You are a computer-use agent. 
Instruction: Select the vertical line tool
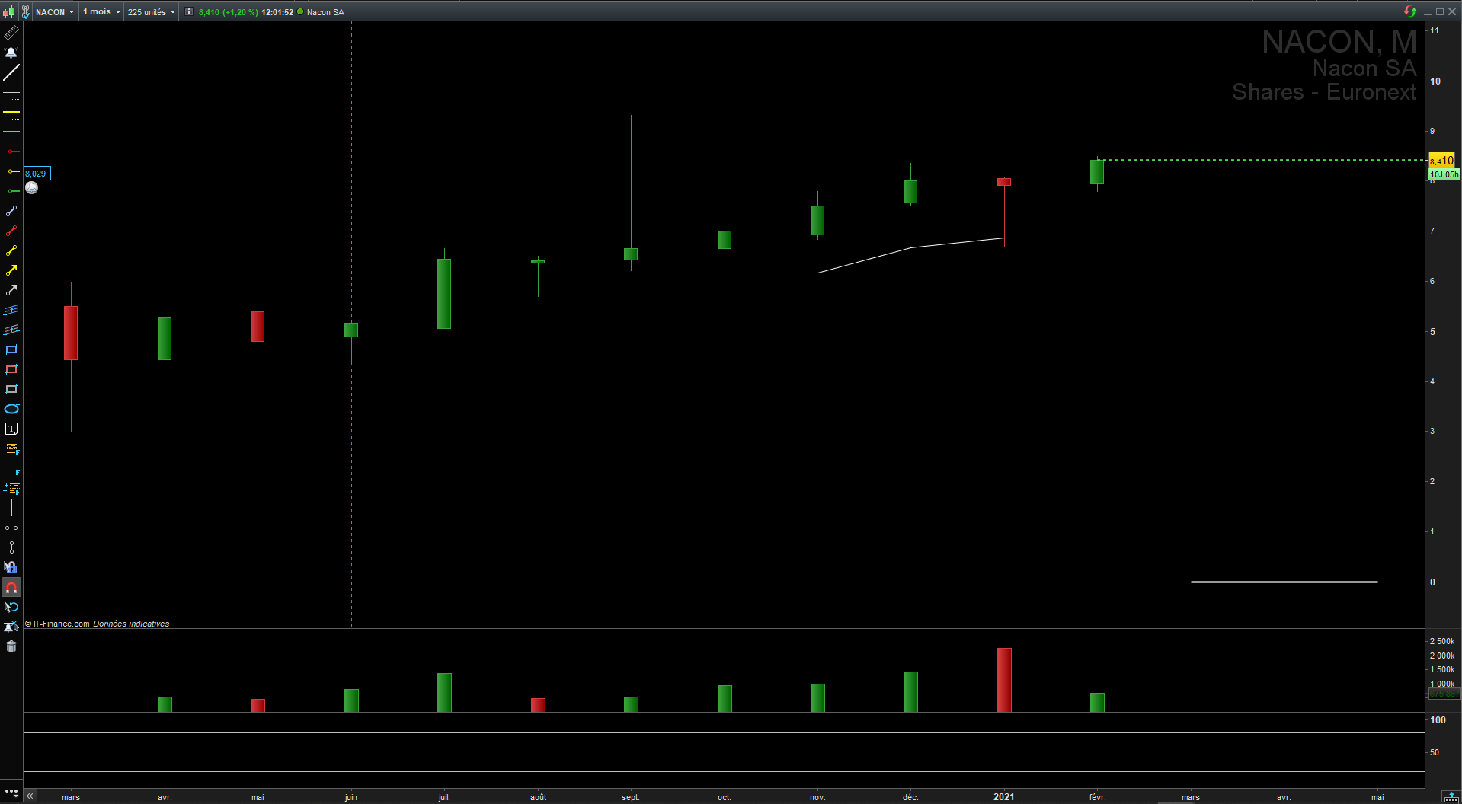click(11, 508)
